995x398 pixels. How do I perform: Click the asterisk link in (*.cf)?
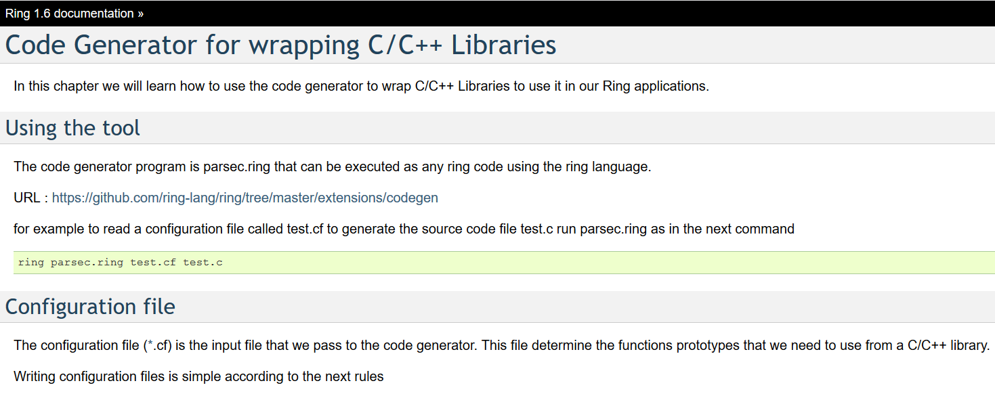150,345
